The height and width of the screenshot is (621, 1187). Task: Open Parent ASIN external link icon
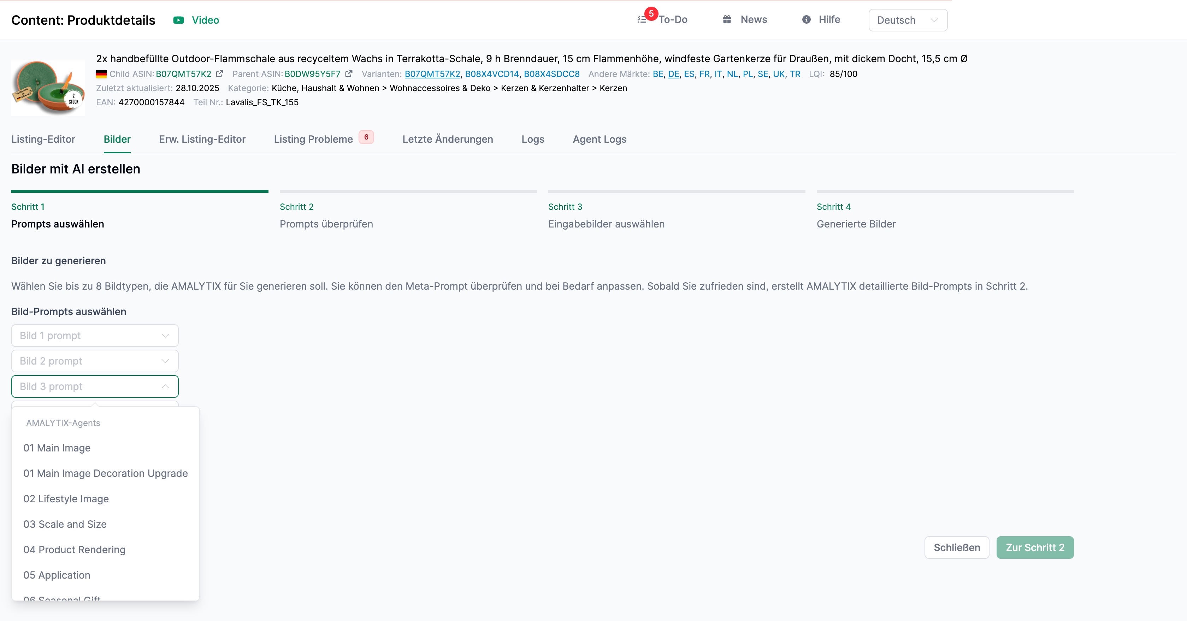point(349,74)
